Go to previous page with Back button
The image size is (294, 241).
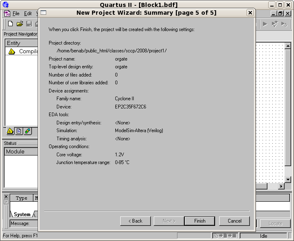coord(135,221)
